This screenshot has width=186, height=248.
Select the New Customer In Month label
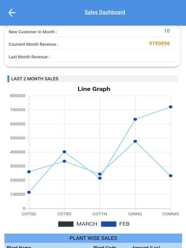pyautogui.click(x=33, y=32)
